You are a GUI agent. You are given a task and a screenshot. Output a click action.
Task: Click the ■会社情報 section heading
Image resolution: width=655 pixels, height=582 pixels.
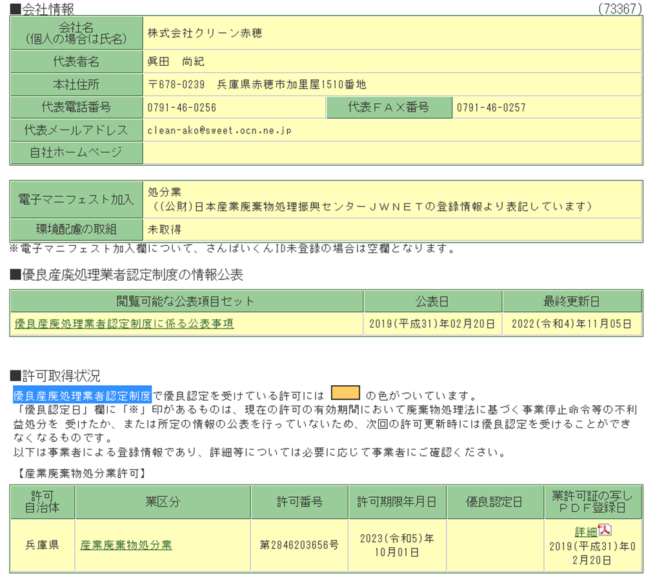point(42,9)
